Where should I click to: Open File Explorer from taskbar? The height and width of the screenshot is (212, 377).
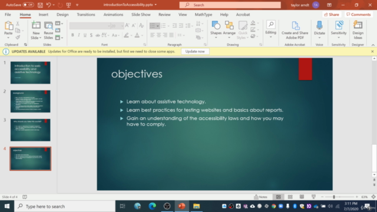pos(196,206)
